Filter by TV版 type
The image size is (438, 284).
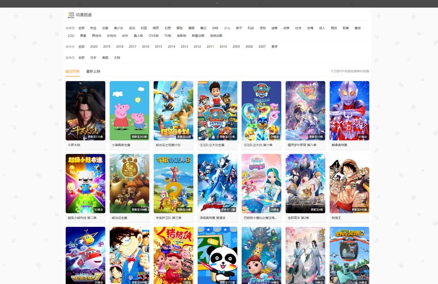(x=168, y=36)
